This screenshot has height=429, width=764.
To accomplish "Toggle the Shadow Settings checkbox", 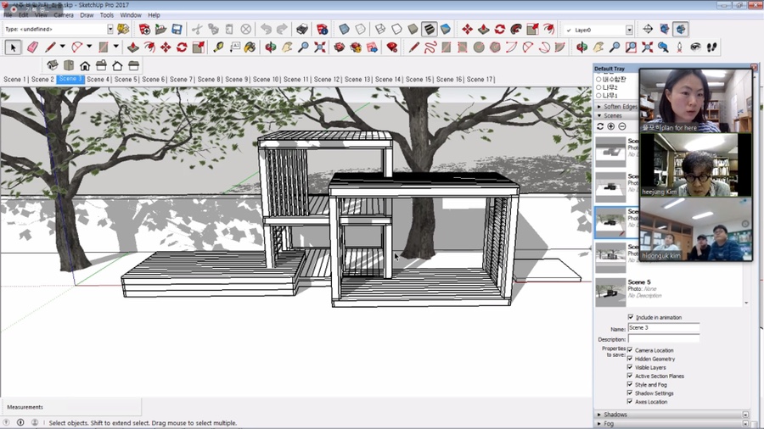I will 629,393.
